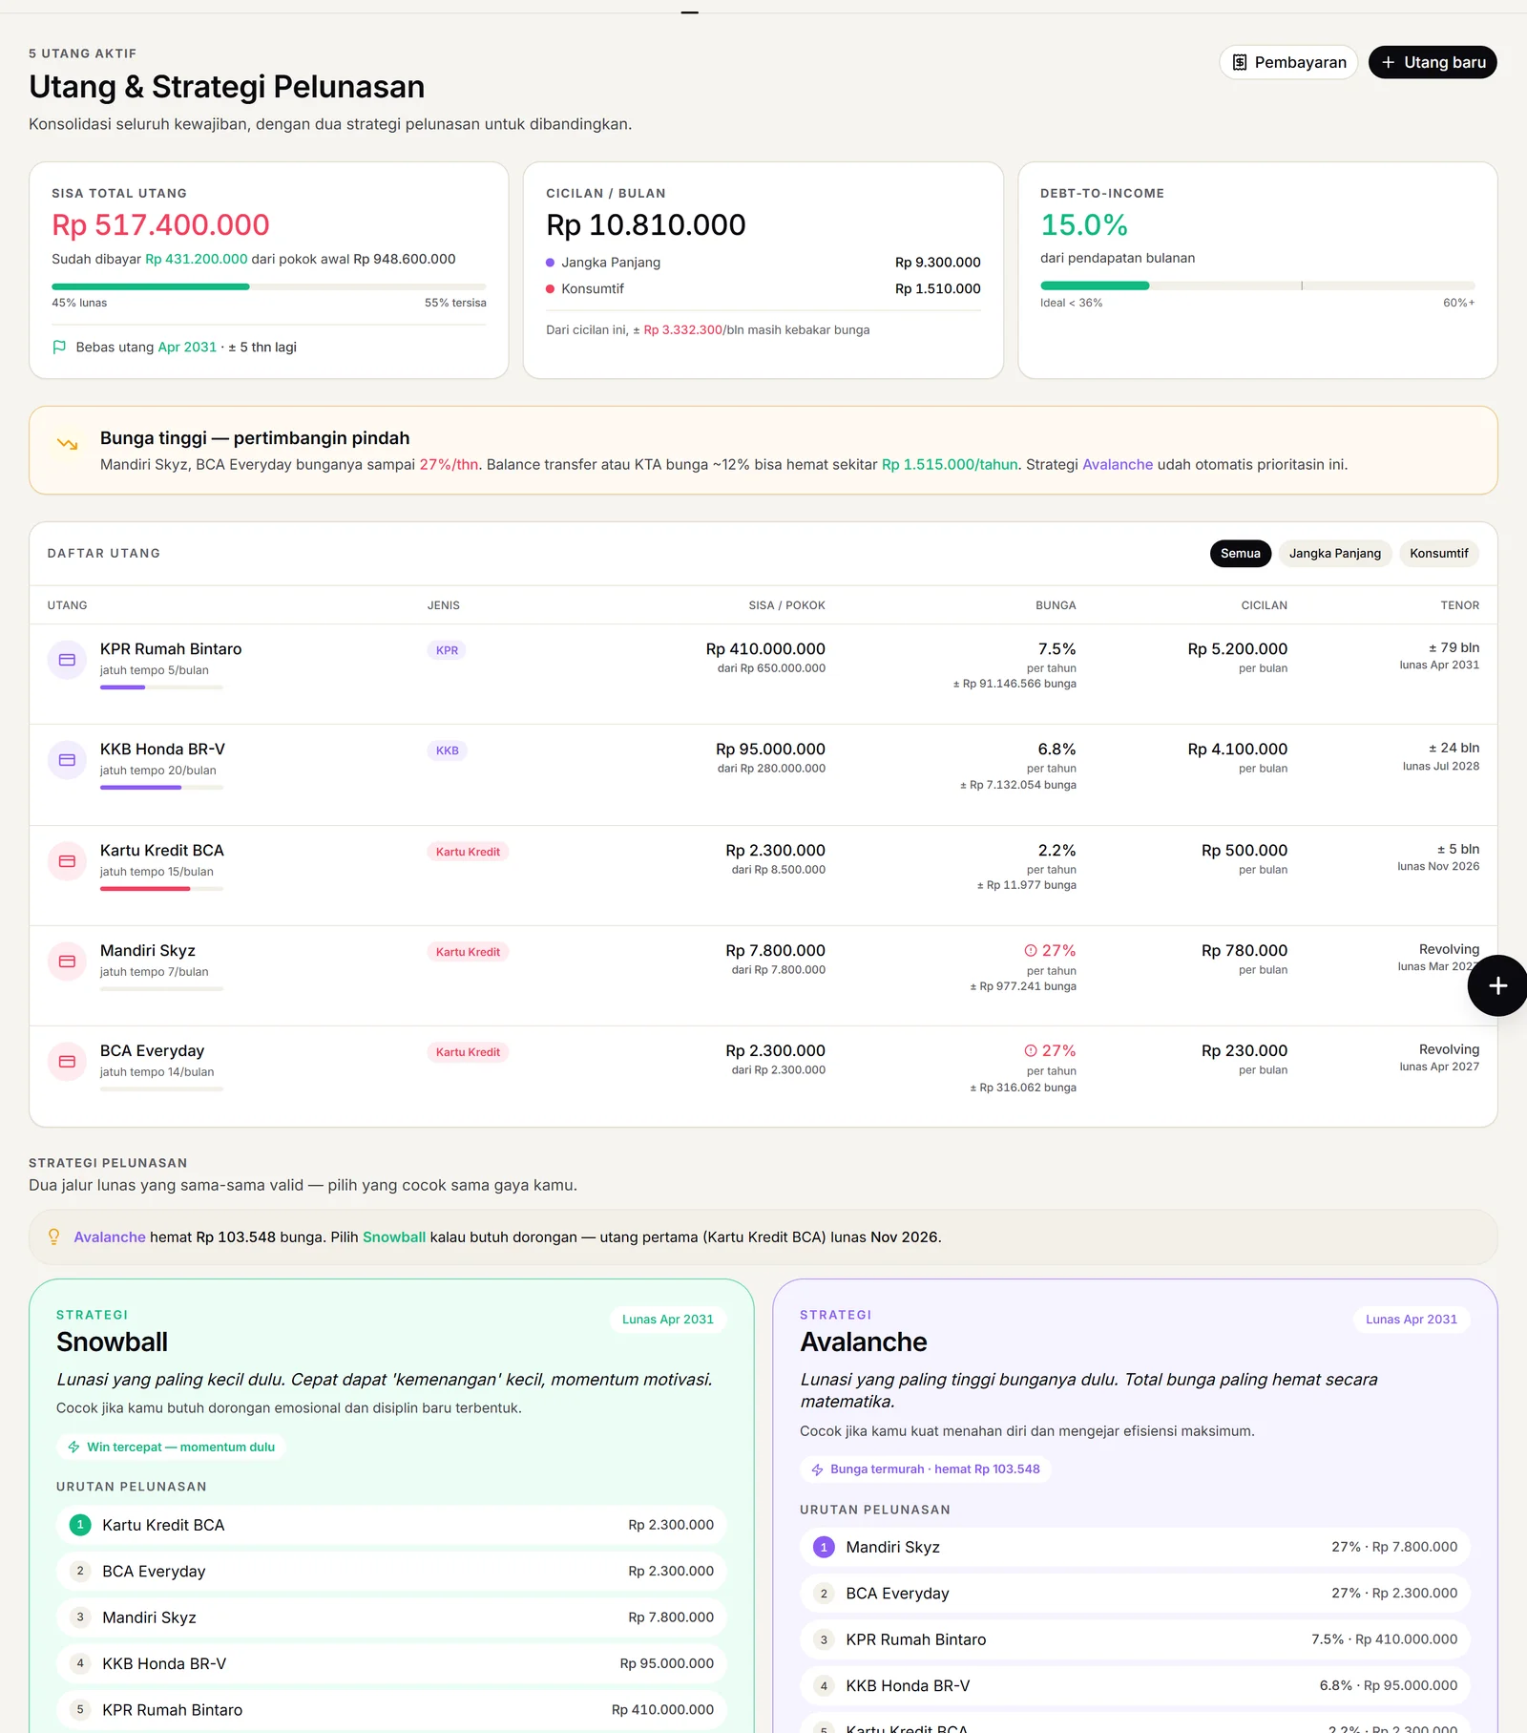Select Avalanche step 2 BCA Everyday
This screenshot has height=1733, width=1527.
[1135, 1593]
